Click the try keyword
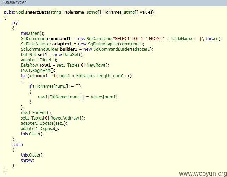Image resolution: width=227 pixels, height=177 pixels. (15, 23)
